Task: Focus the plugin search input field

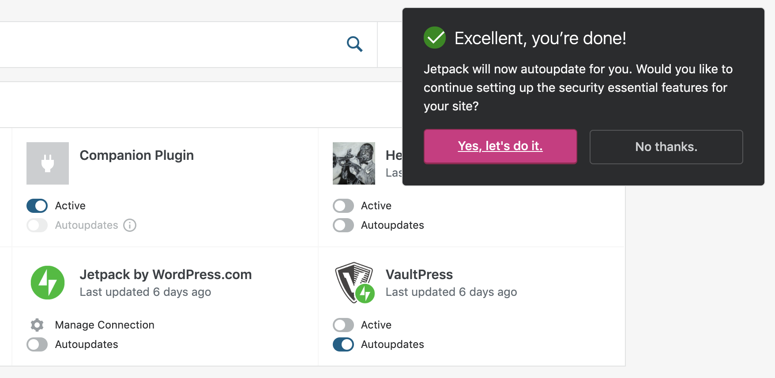Action: pyautogui.click(x=168, y=44)
